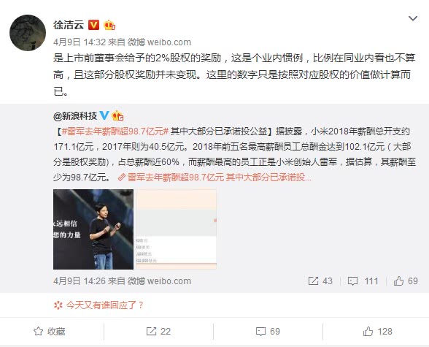Open the 徐洁云 username link
The image size is (429, 347).
click(69, 25)
